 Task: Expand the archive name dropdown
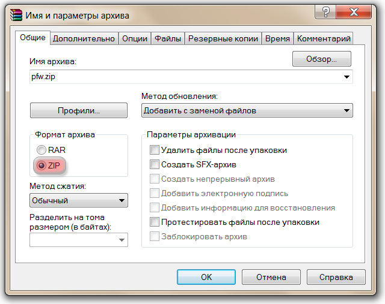[x=346, y=77]
